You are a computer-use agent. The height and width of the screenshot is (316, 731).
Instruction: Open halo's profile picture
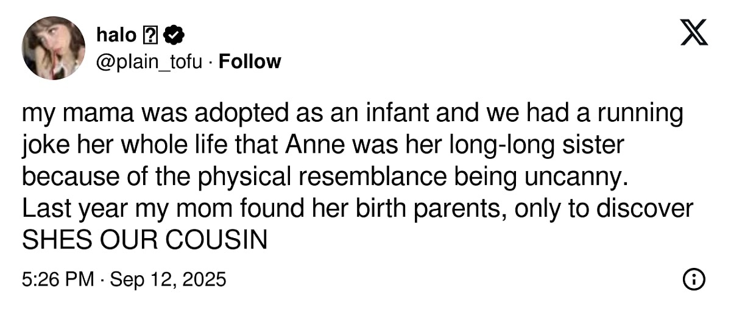click(54, 48)
